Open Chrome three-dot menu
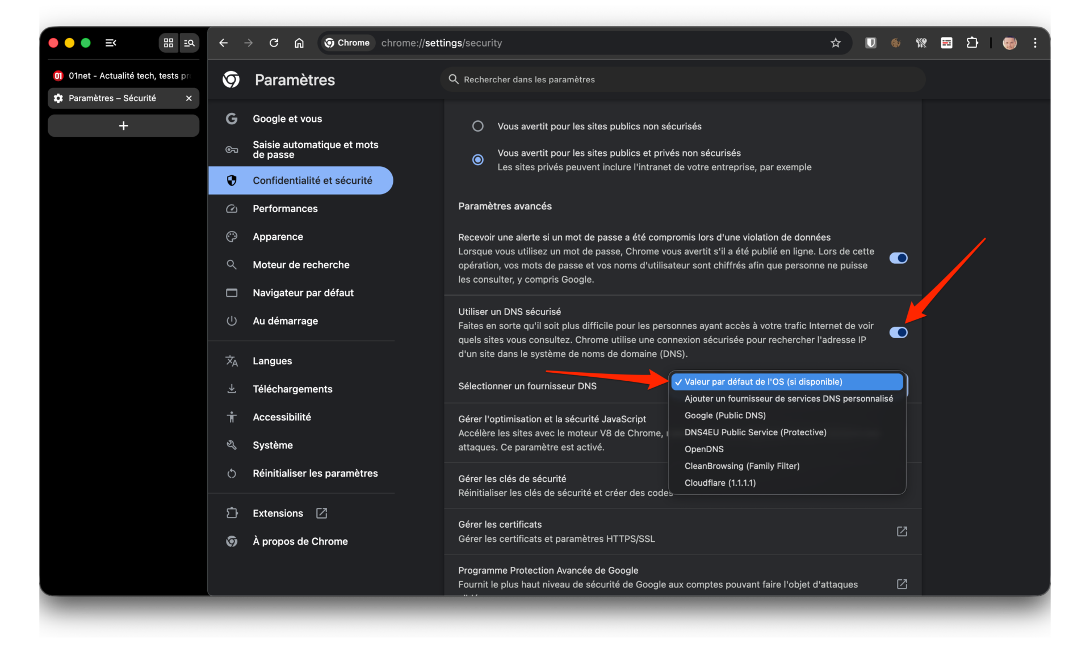The image size is (1090, 648). tap(1035, 43)
